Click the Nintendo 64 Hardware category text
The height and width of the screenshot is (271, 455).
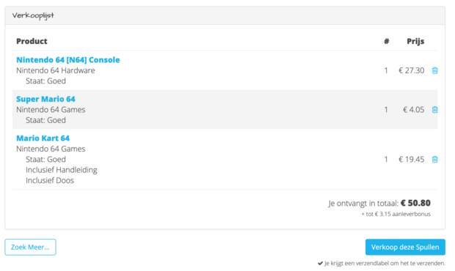coord(56,70)
